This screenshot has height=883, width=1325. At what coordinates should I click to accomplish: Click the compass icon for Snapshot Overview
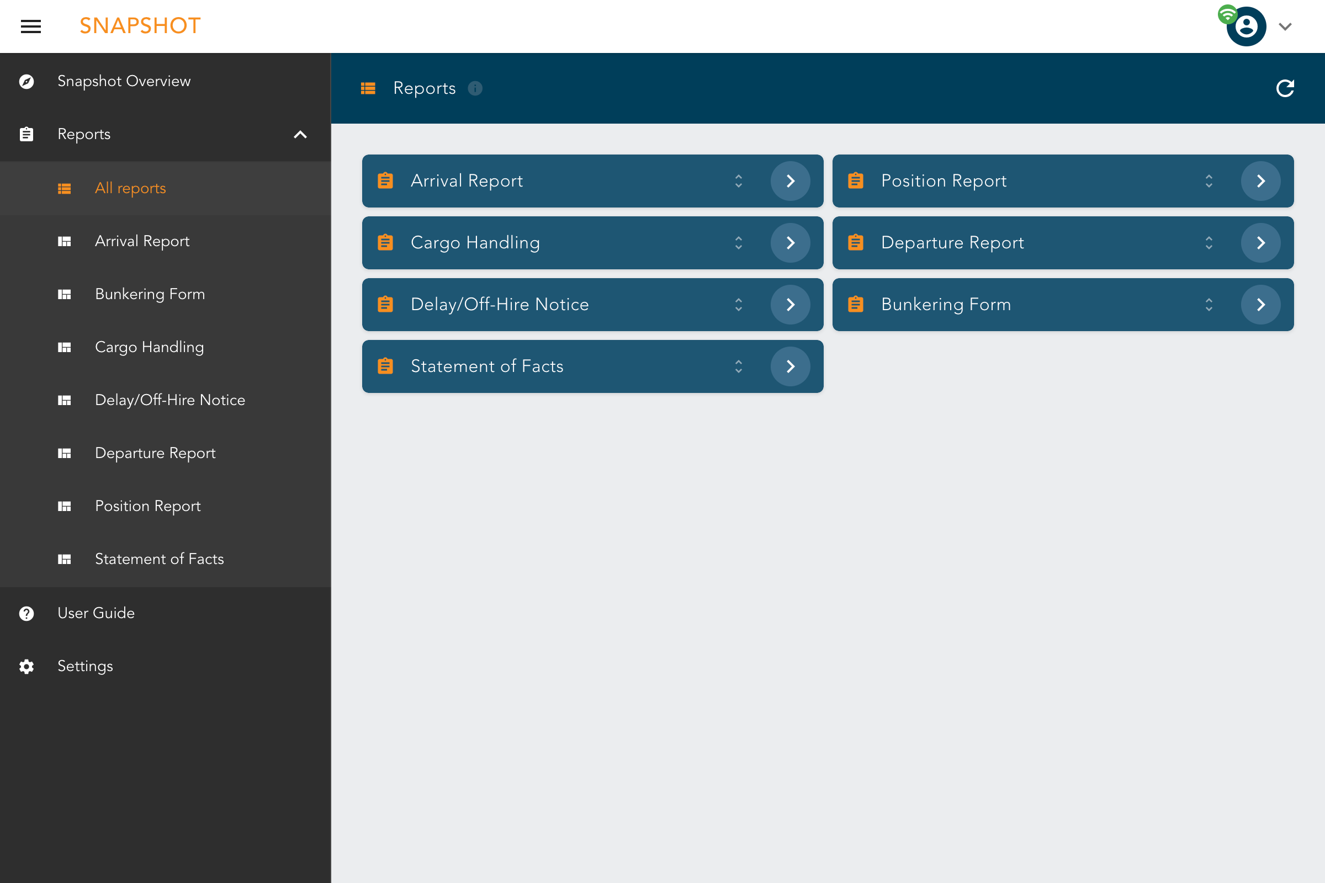click(x=26, y=82)
